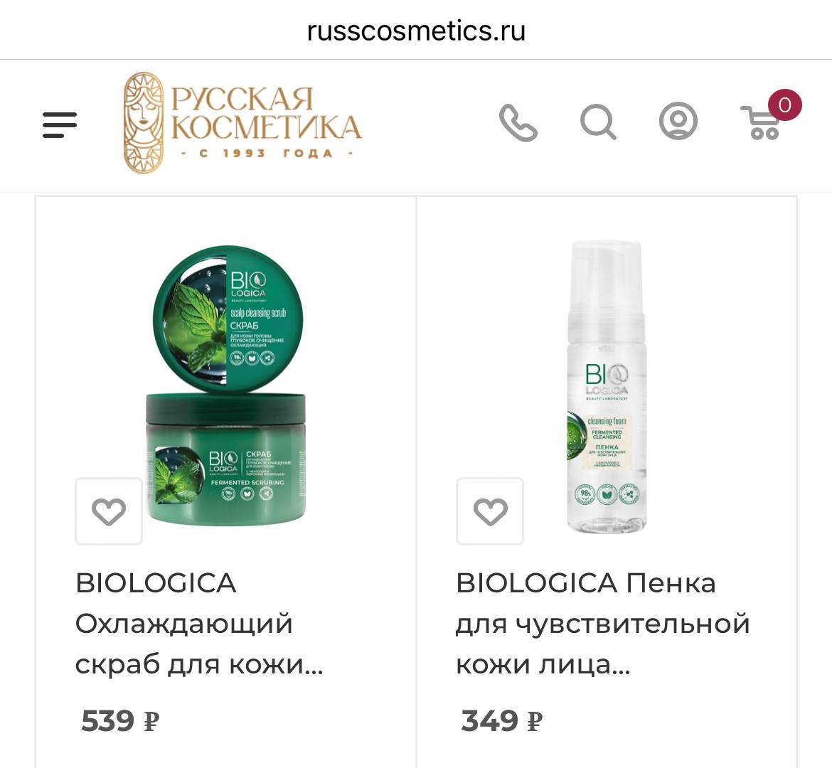Tap the phone call icon
Viewport: 832px width, 768px height.
tap(518, 122)
